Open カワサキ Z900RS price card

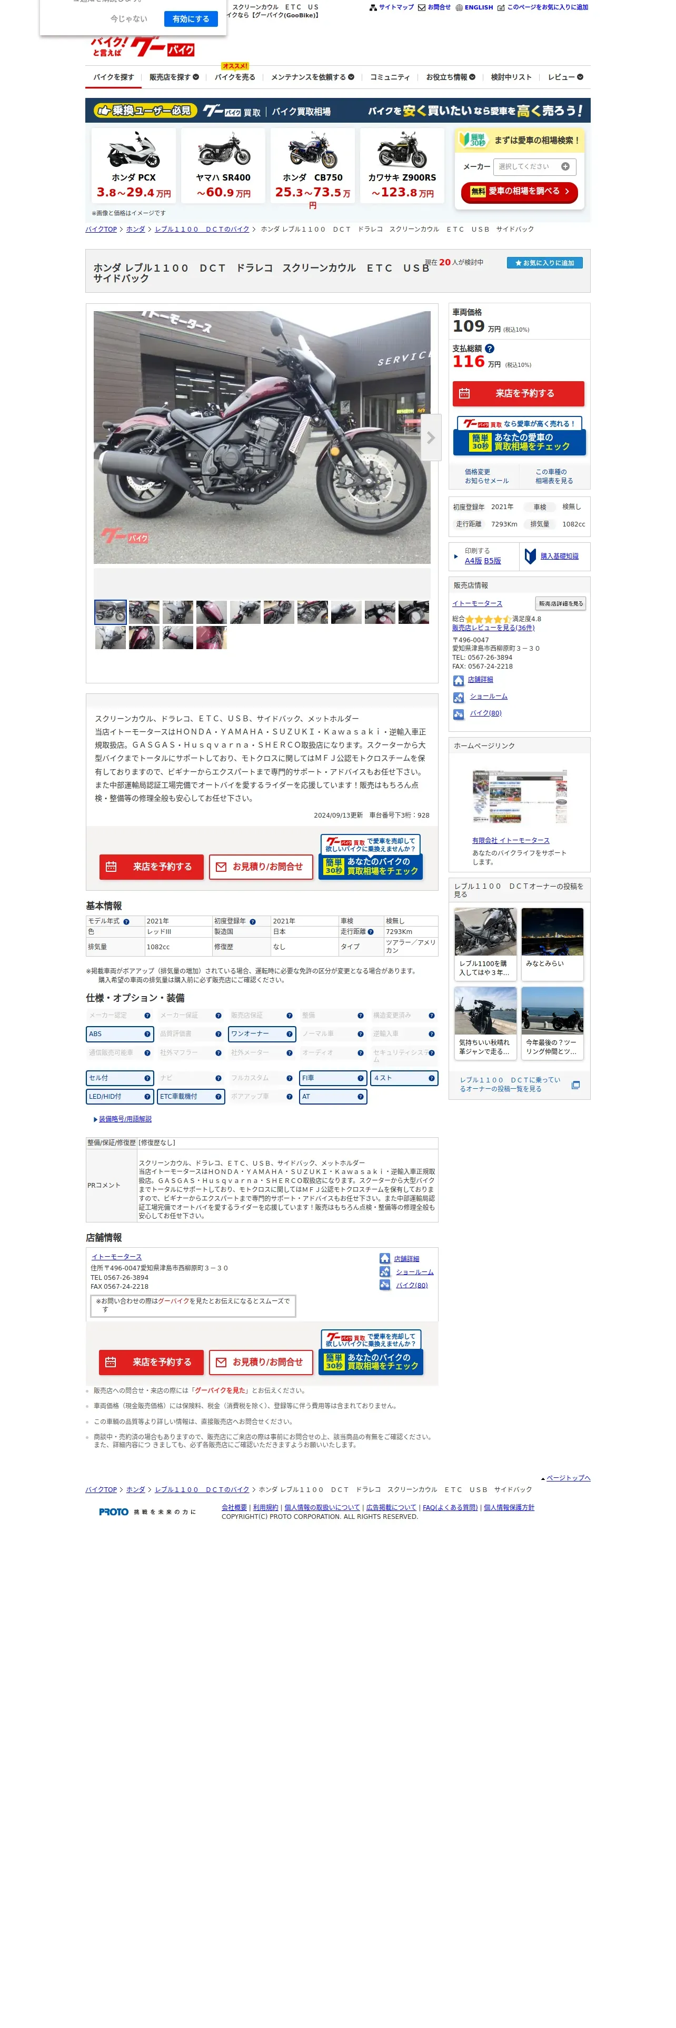tap(402, 165)
